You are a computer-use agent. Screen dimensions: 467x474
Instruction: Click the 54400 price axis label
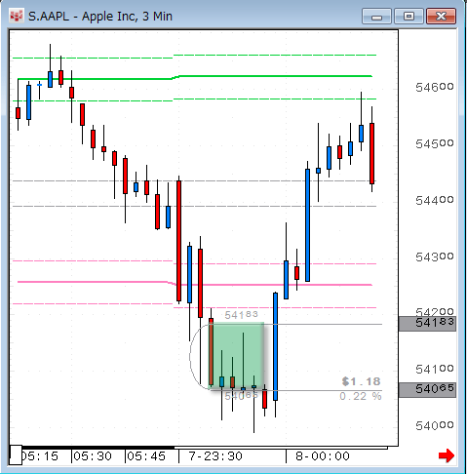pyautogui.click(x=435, y=200)
